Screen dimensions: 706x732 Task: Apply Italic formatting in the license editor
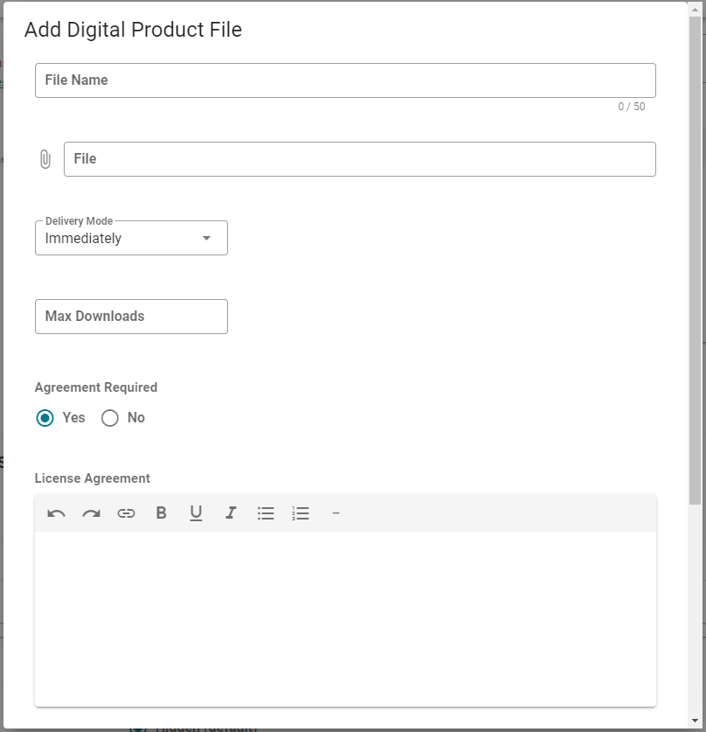point(231,513)
